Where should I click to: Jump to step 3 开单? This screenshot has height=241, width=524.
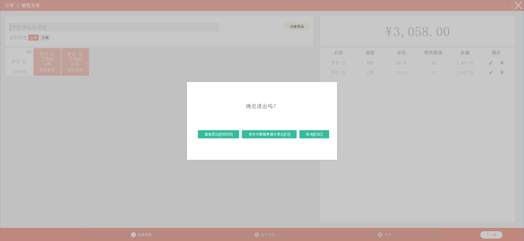point(385,235)
